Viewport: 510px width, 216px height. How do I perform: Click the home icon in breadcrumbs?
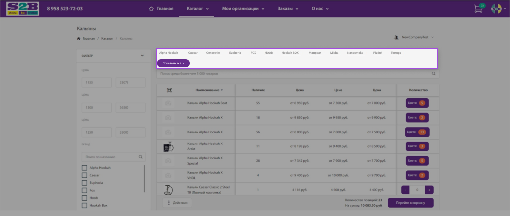point(78,39)
